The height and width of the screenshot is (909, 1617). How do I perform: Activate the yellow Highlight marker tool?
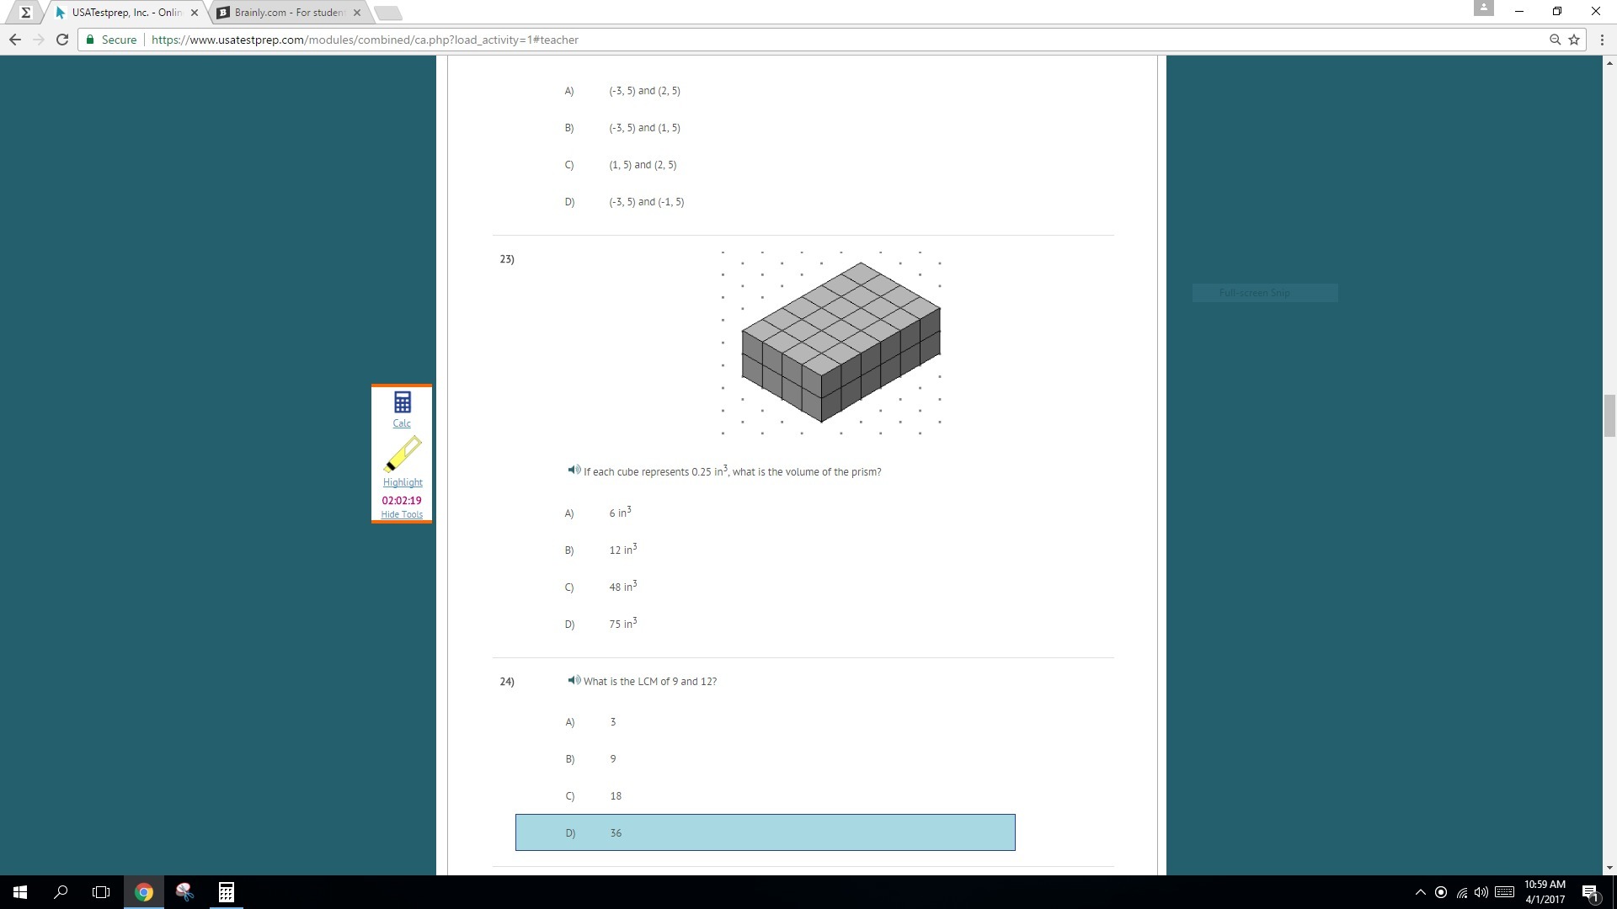tap(403, 454)
